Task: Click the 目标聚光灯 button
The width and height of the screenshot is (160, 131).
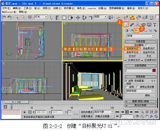Action: pos(132,49)
